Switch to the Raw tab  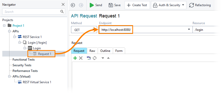tap(92, 51)
